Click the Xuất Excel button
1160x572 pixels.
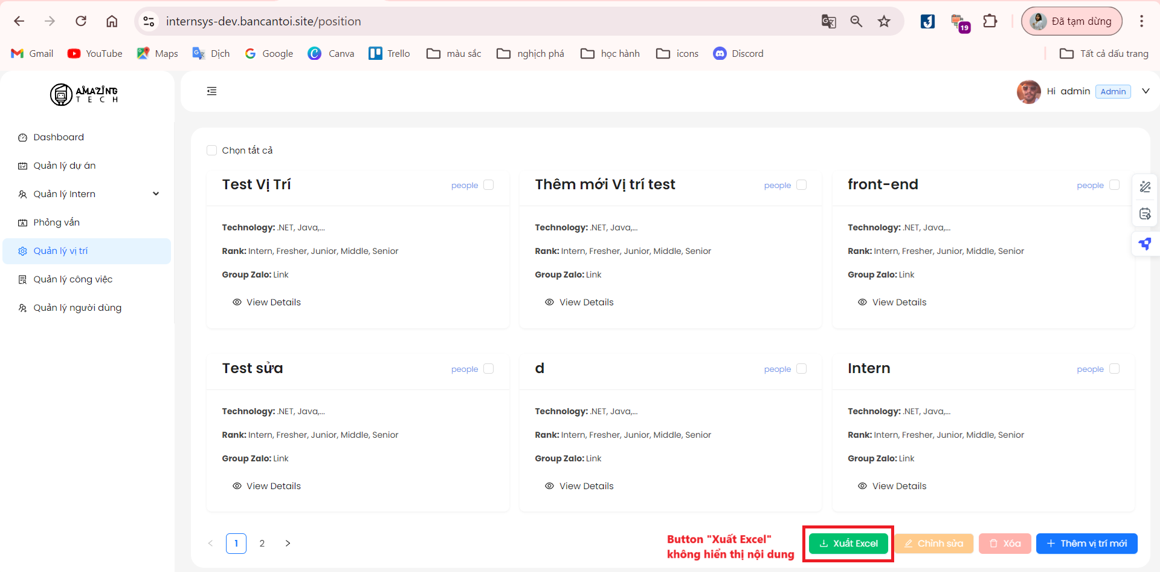tap(848, 544)
